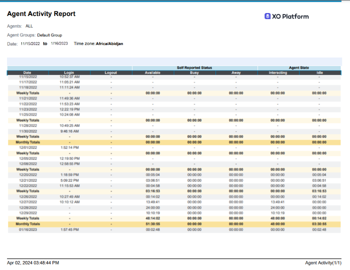Click the Idle column header
Image resolution: width=350 pixels, height=270 pixels.
click(319, 73)
